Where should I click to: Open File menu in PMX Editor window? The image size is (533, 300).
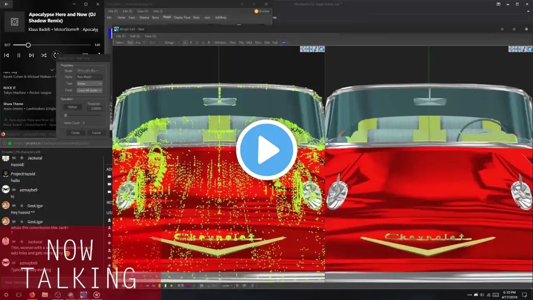112,11
